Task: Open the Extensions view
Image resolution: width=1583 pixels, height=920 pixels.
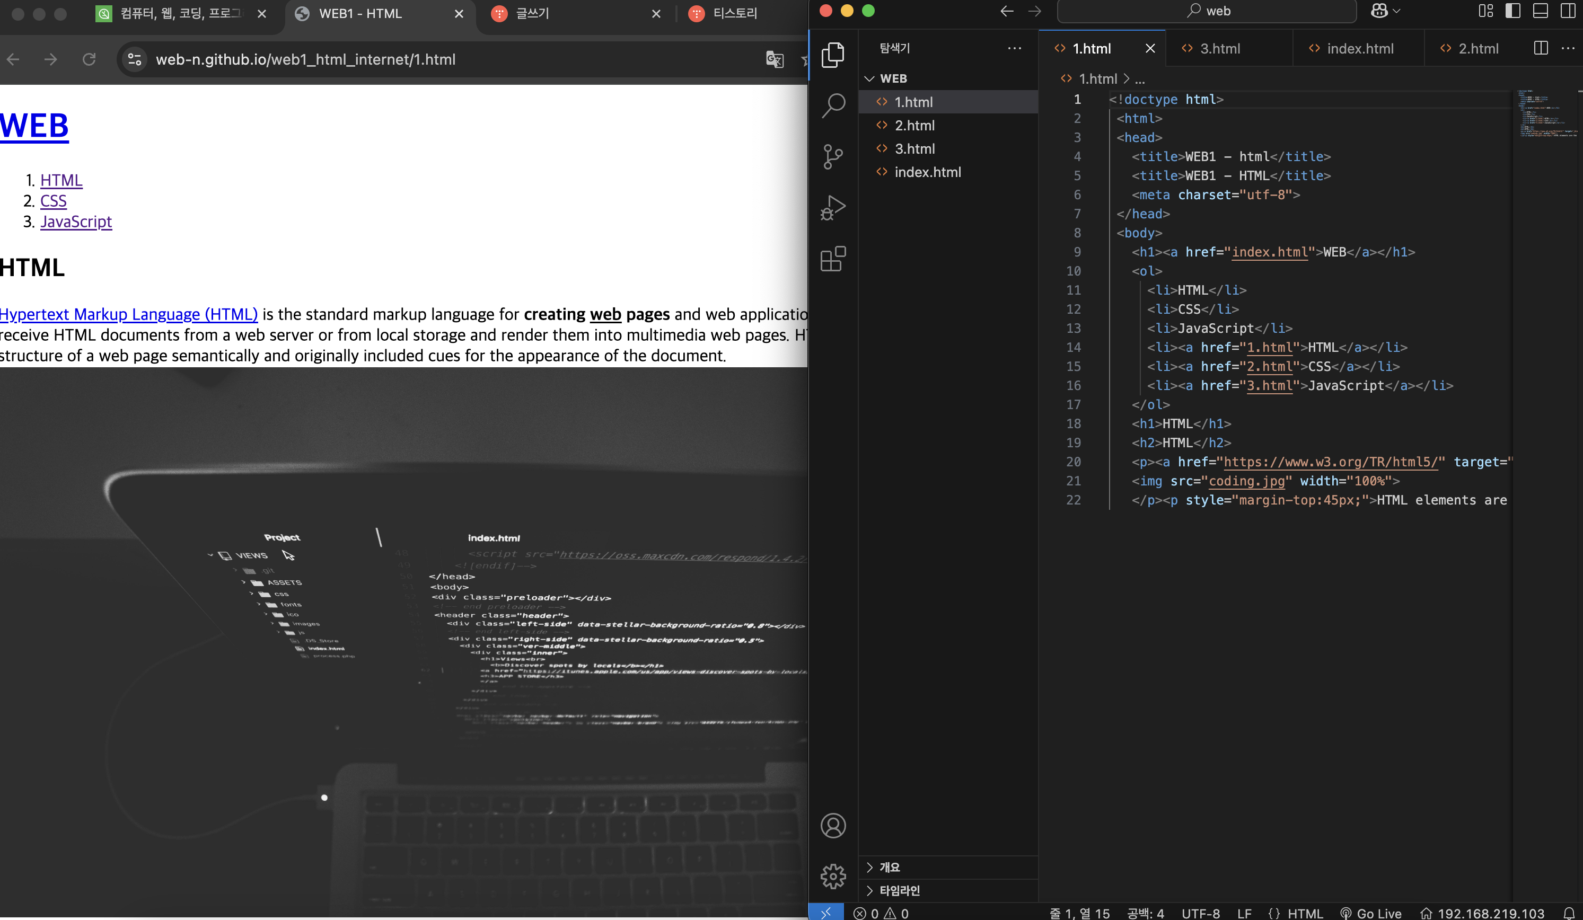Action: click(833, 259)
